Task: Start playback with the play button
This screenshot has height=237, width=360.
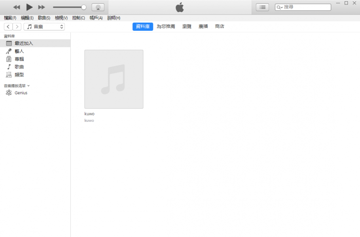Action: [x=29, y=7]
